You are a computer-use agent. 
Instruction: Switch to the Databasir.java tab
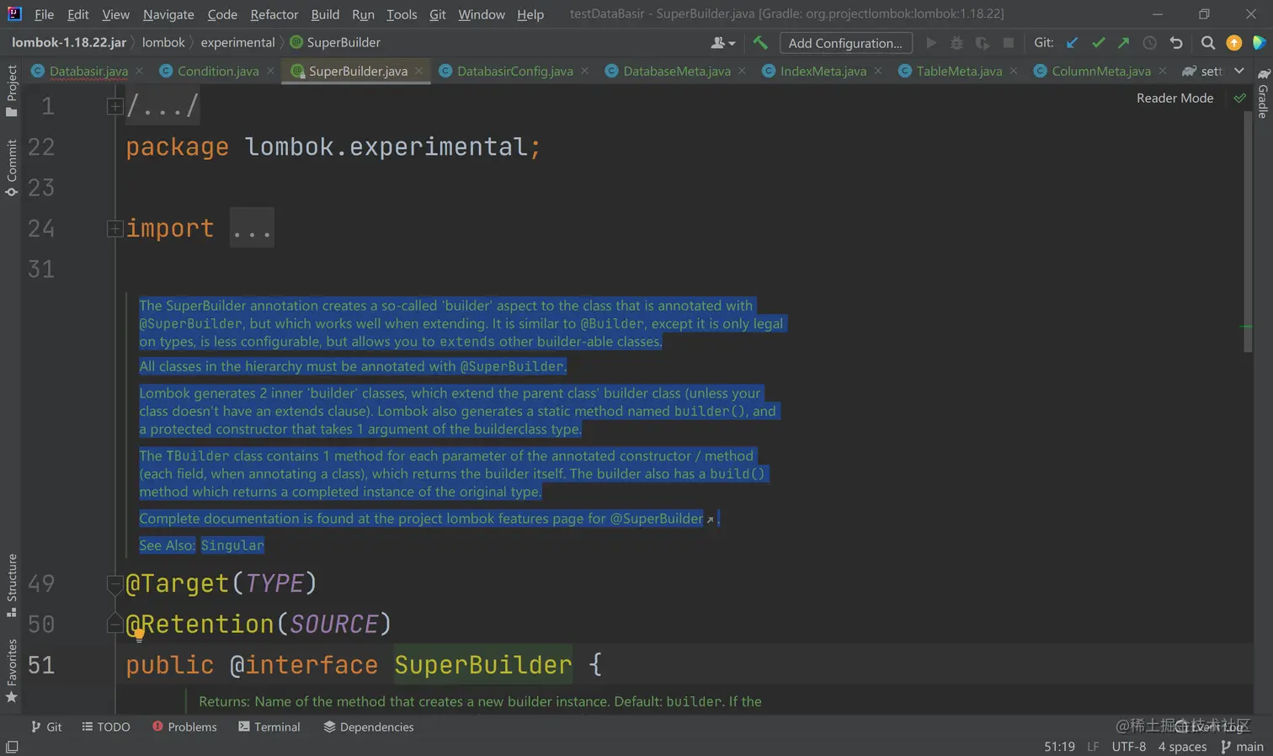point(88,72)
